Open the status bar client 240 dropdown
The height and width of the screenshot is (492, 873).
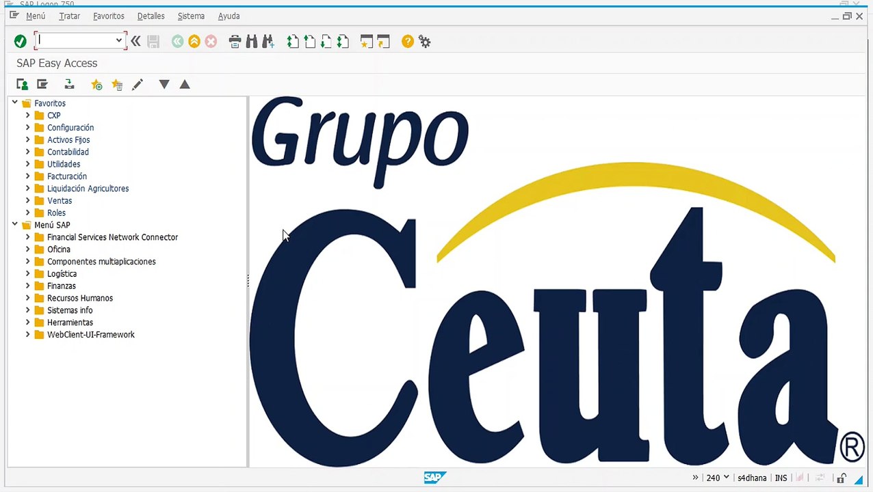pos(726,478)
